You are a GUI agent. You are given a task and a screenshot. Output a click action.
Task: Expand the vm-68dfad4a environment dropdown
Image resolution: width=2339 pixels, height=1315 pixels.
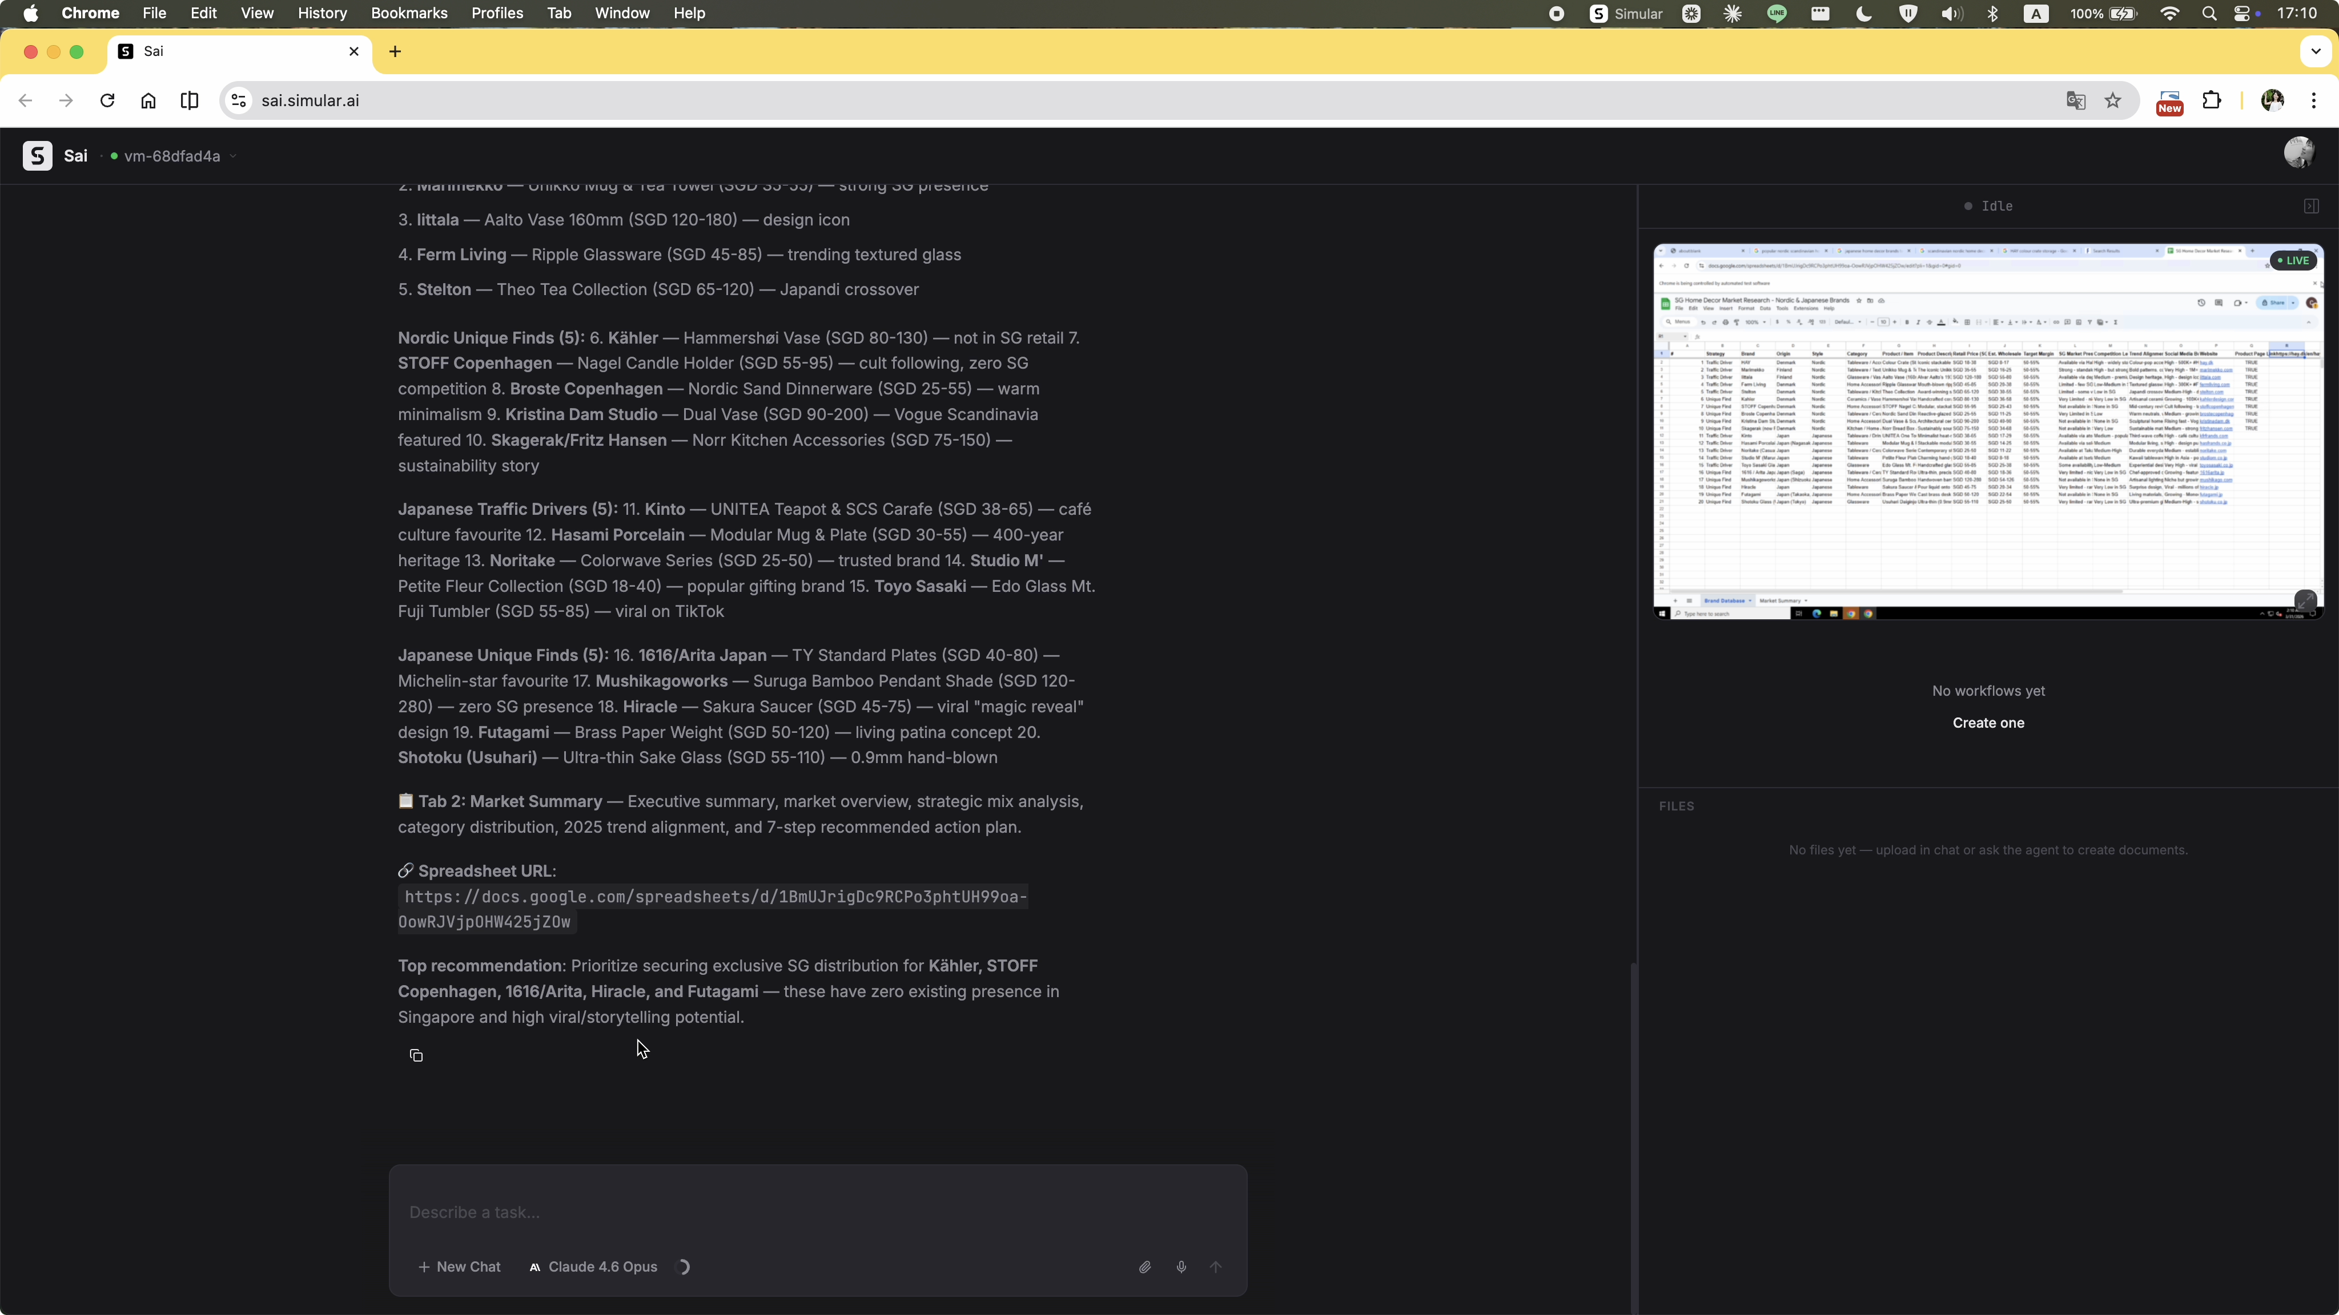tap(234, 155)
